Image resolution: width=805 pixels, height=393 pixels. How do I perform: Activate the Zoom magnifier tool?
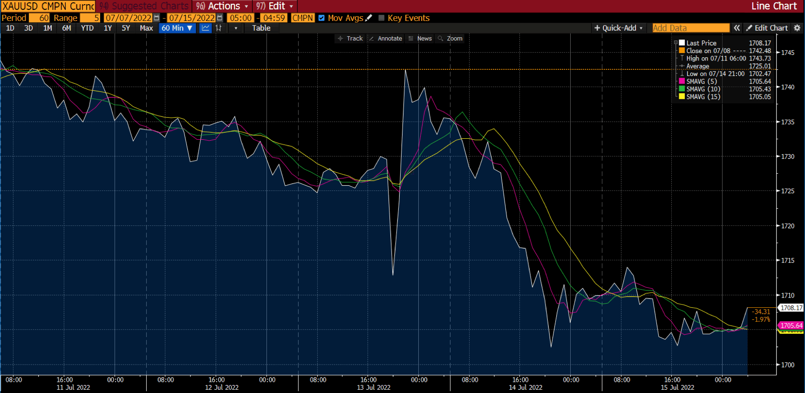(x=450, y=39)
